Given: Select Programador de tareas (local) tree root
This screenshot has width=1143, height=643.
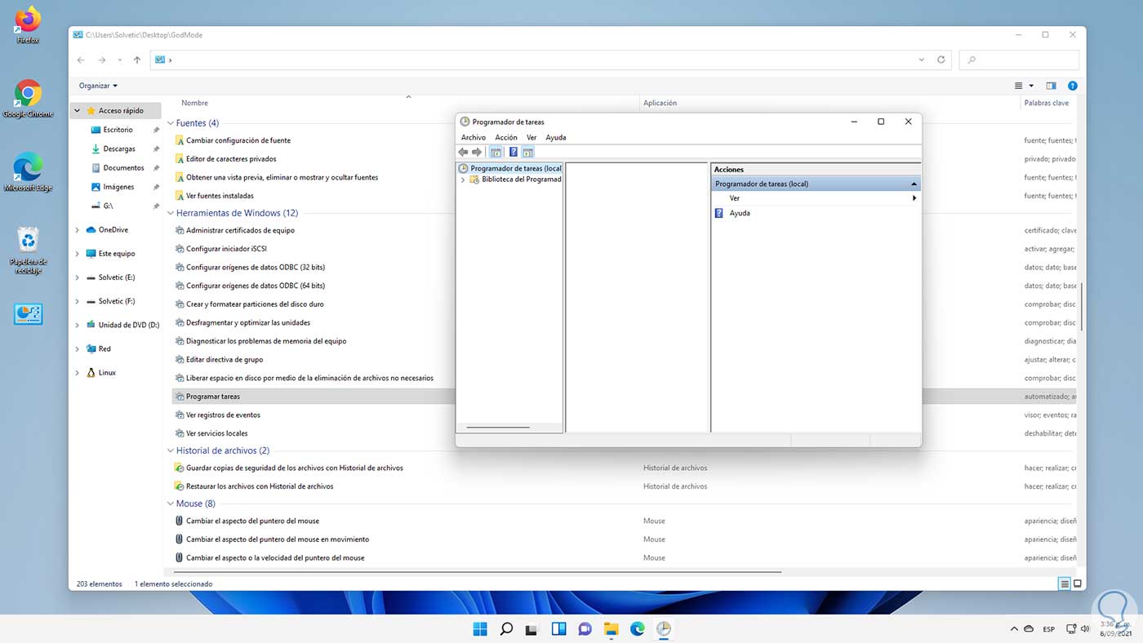Looking at the screenshot, I should [515, 168].
